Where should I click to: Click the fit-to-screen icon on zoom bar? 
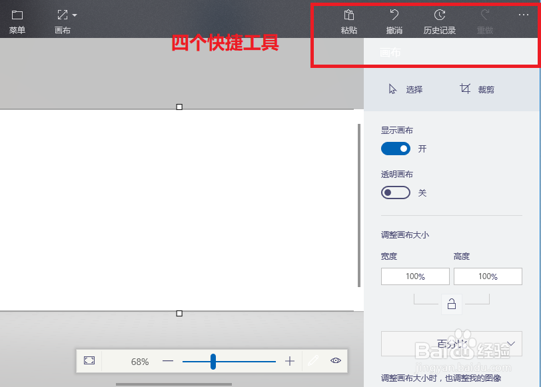point(90,361)
